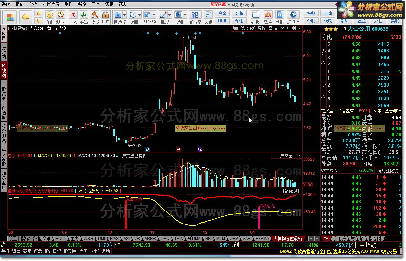Click the yellow down arrow toolbar icon
Screen dimensions: 406x261
pyautogui.click(x=38, y=21)
